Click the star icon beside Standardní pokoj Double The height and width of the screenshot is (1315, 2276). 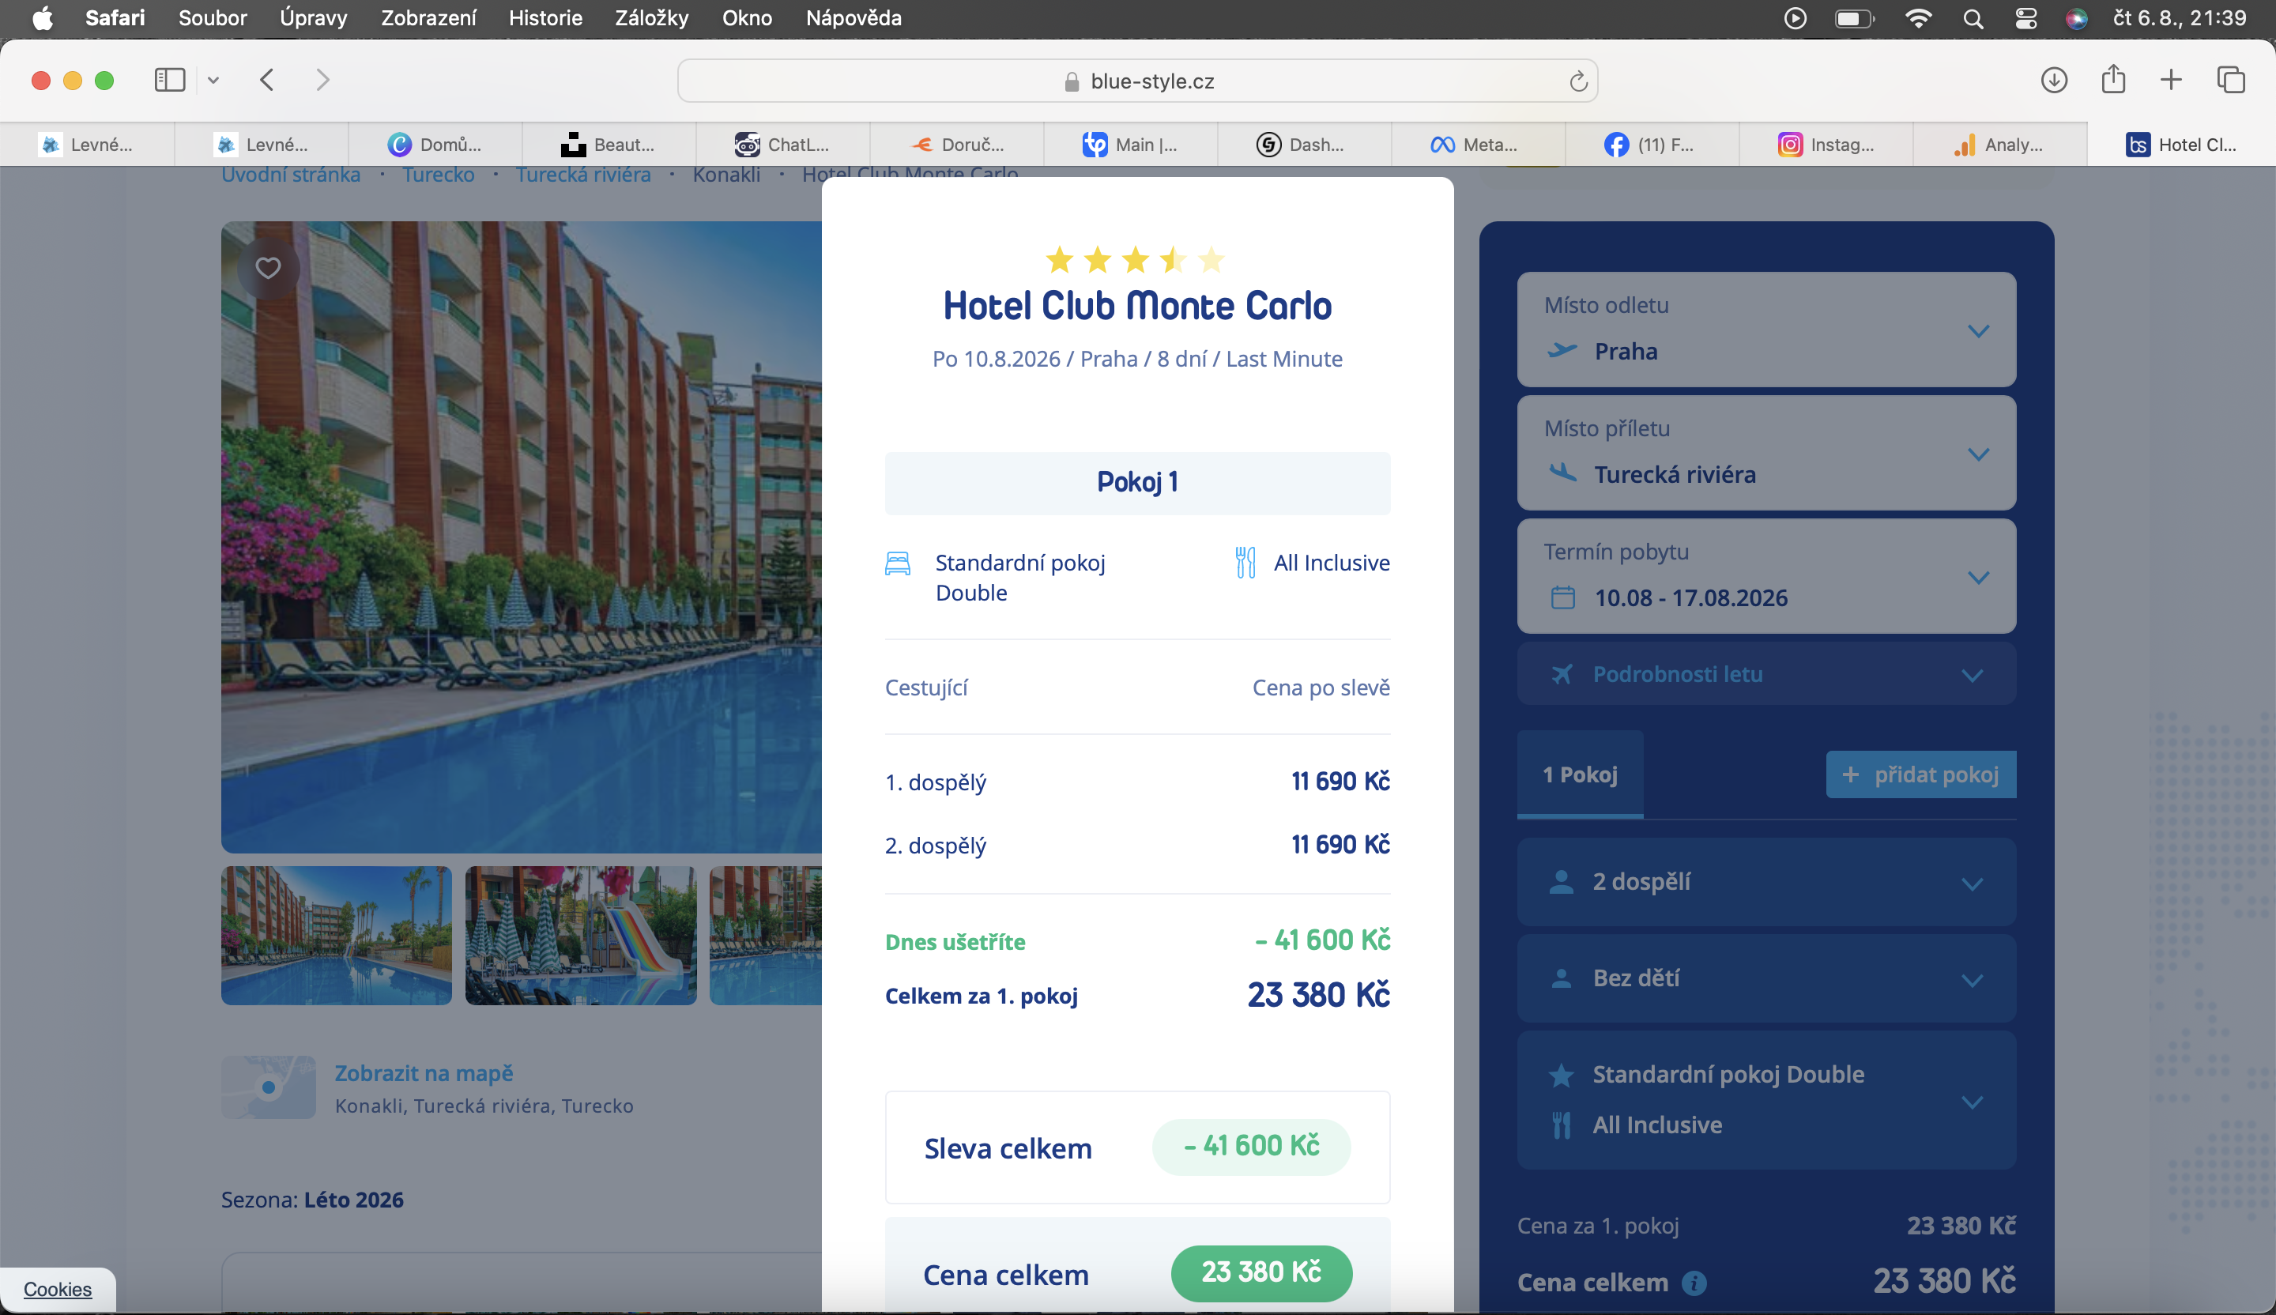1561,1075
